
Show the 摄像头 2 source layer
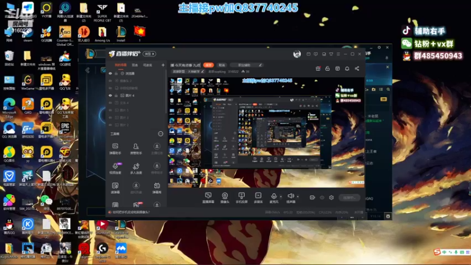click(110, 81)
